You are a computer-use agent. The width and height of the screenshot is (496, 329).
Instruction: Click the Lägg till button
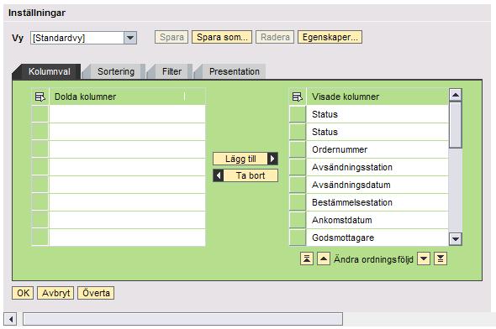click(x=245, y=159)
